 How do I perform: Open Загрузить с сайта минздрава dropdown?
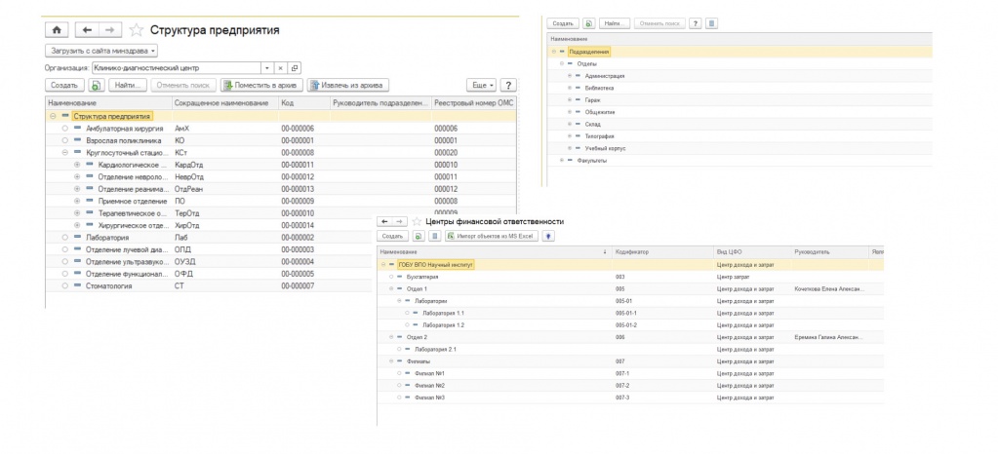click(101, 51)
